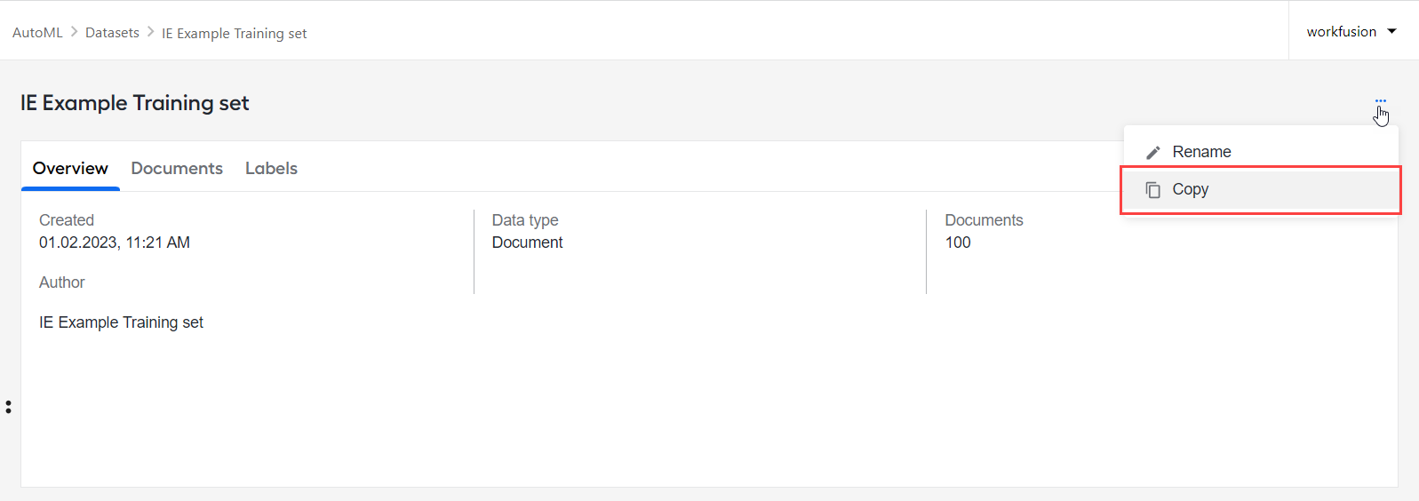1419x501 pixels.
Task: Click the IE Example Training set breadcrumb
Action: click(x=234, y=33)
